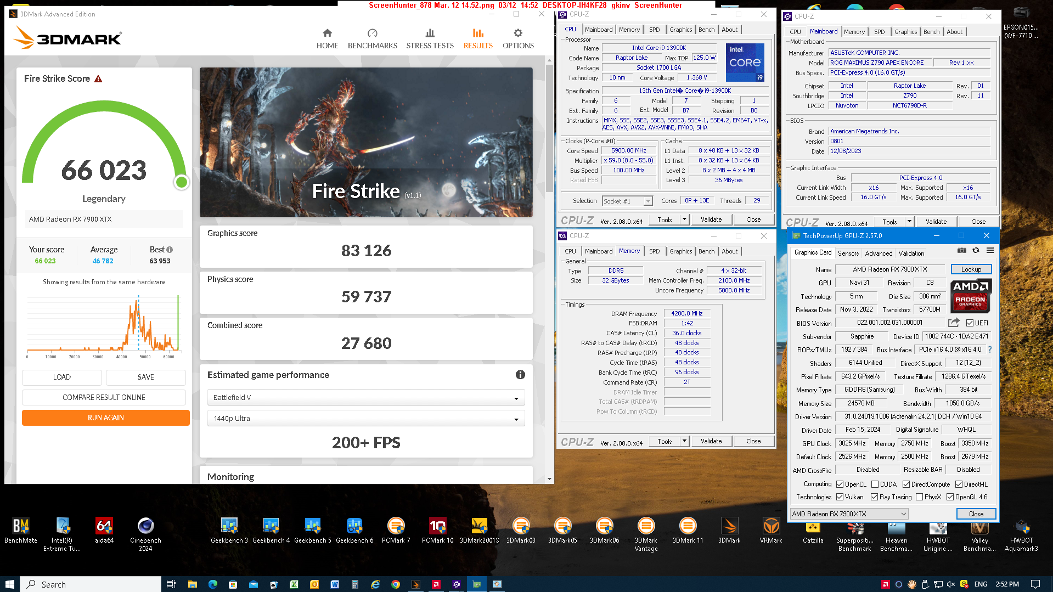The height and width of the screenshot is (592, 1053).
Task: Expand Tools arrow in CPU-Z Mainboard window
Action: 909,222
